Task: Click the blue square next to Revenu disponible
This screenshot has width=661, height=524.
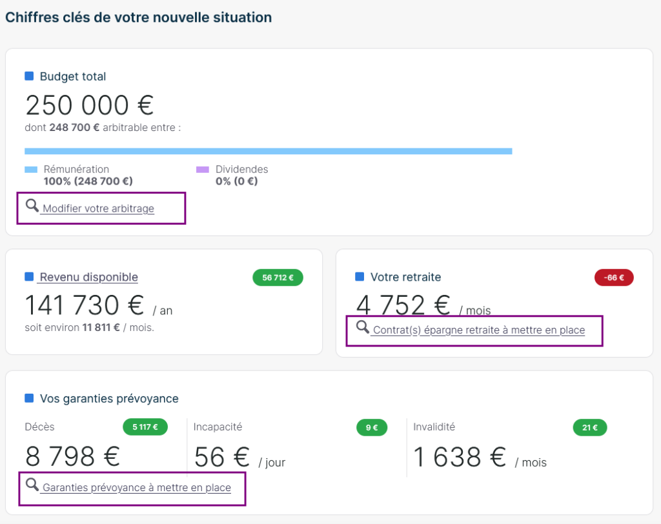Action: tap(29, 277)
